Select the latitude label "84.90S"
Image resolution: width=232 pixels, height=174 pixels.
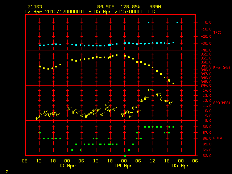click(106, 7)
